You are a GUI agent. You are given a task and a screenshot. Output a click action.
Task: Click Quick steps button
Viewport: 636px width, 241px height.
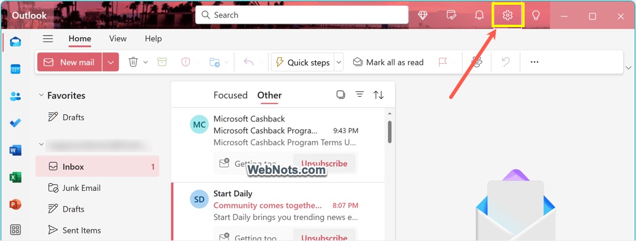[302, 62]
